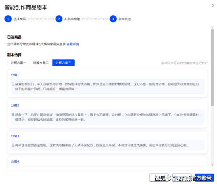
Task: Click 分镜1 script text about 立白清新柠檬洗洁精
Action: (x=107, y=86)
